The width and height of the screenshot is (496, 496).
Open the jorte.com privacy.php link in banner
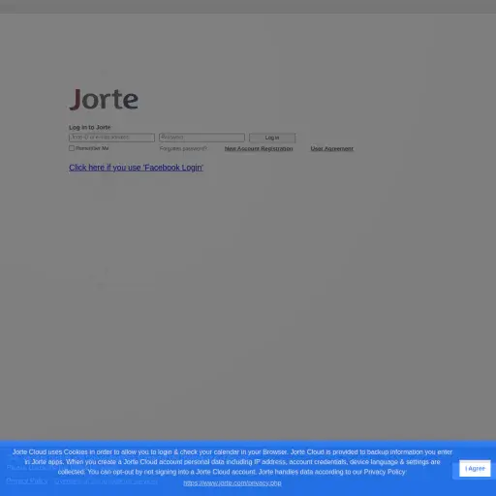[x=232, y=483]
